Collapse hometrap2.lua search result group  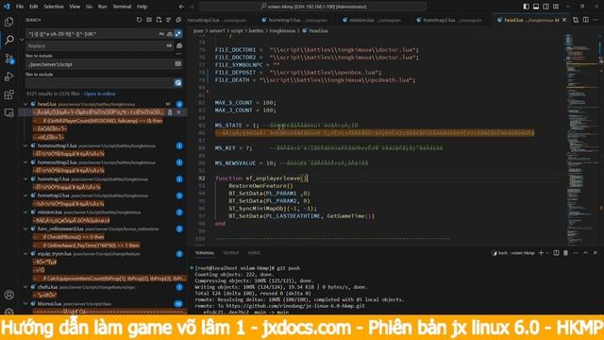tap(25, 195)
